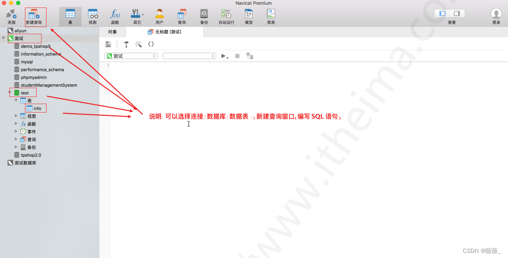Click the User (用户) toolbar icon
Viewport: 508px width, 258px height.
point(159,16)
